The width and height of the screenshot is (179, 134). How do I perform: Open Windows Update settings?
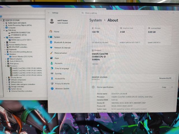point(62,88)
